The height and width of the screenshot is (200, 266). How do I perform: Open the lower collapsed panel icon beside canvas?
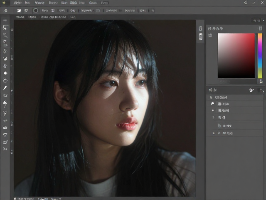[x=201, y=37]
